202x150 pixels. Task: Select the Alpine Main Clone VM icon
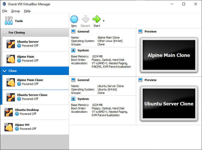coord(11,82)
